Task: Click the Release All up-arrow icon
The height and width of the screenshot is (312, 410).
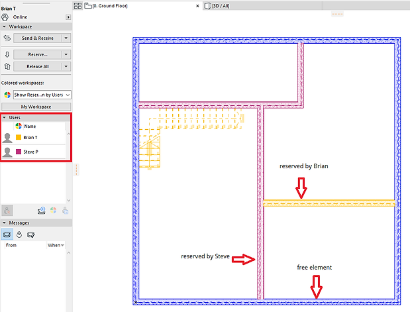Action: (x=7, y=66)
